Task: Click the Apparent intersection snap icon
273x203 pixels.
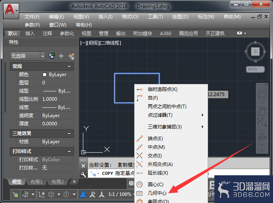Action: pyautogui.click(x=140, y=164)
